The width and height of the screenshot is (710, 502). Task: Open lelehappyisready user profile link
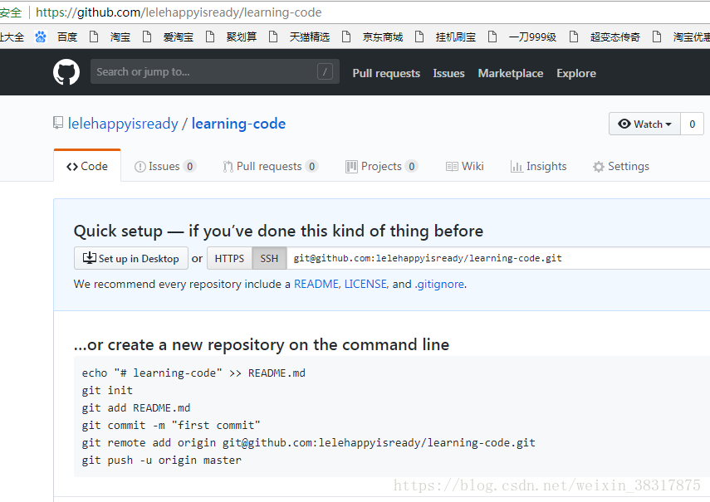[x=123, y=124]
